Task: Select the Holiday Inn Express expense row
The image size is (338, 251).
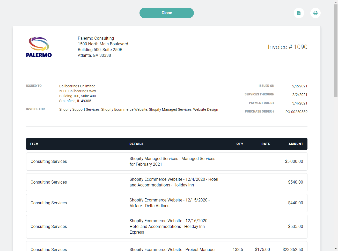Action: tap(167, 227)
